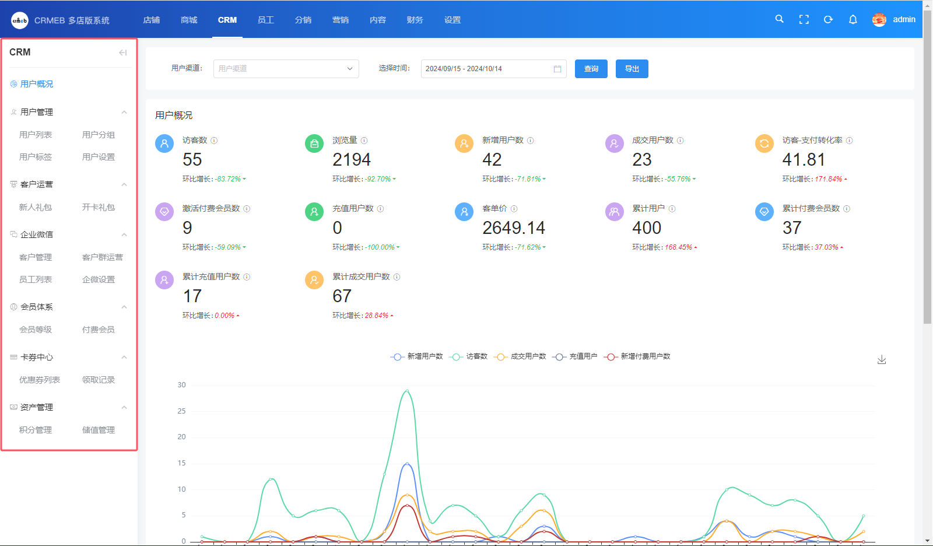Toggle 访客数 series in chart legend
Image resolution: width=933 pixels, height=546 pixels.
click(x=469, y=356)
